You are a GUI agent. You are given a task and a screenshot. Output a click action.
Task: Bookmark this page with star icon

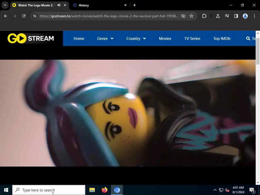(191, 16)
